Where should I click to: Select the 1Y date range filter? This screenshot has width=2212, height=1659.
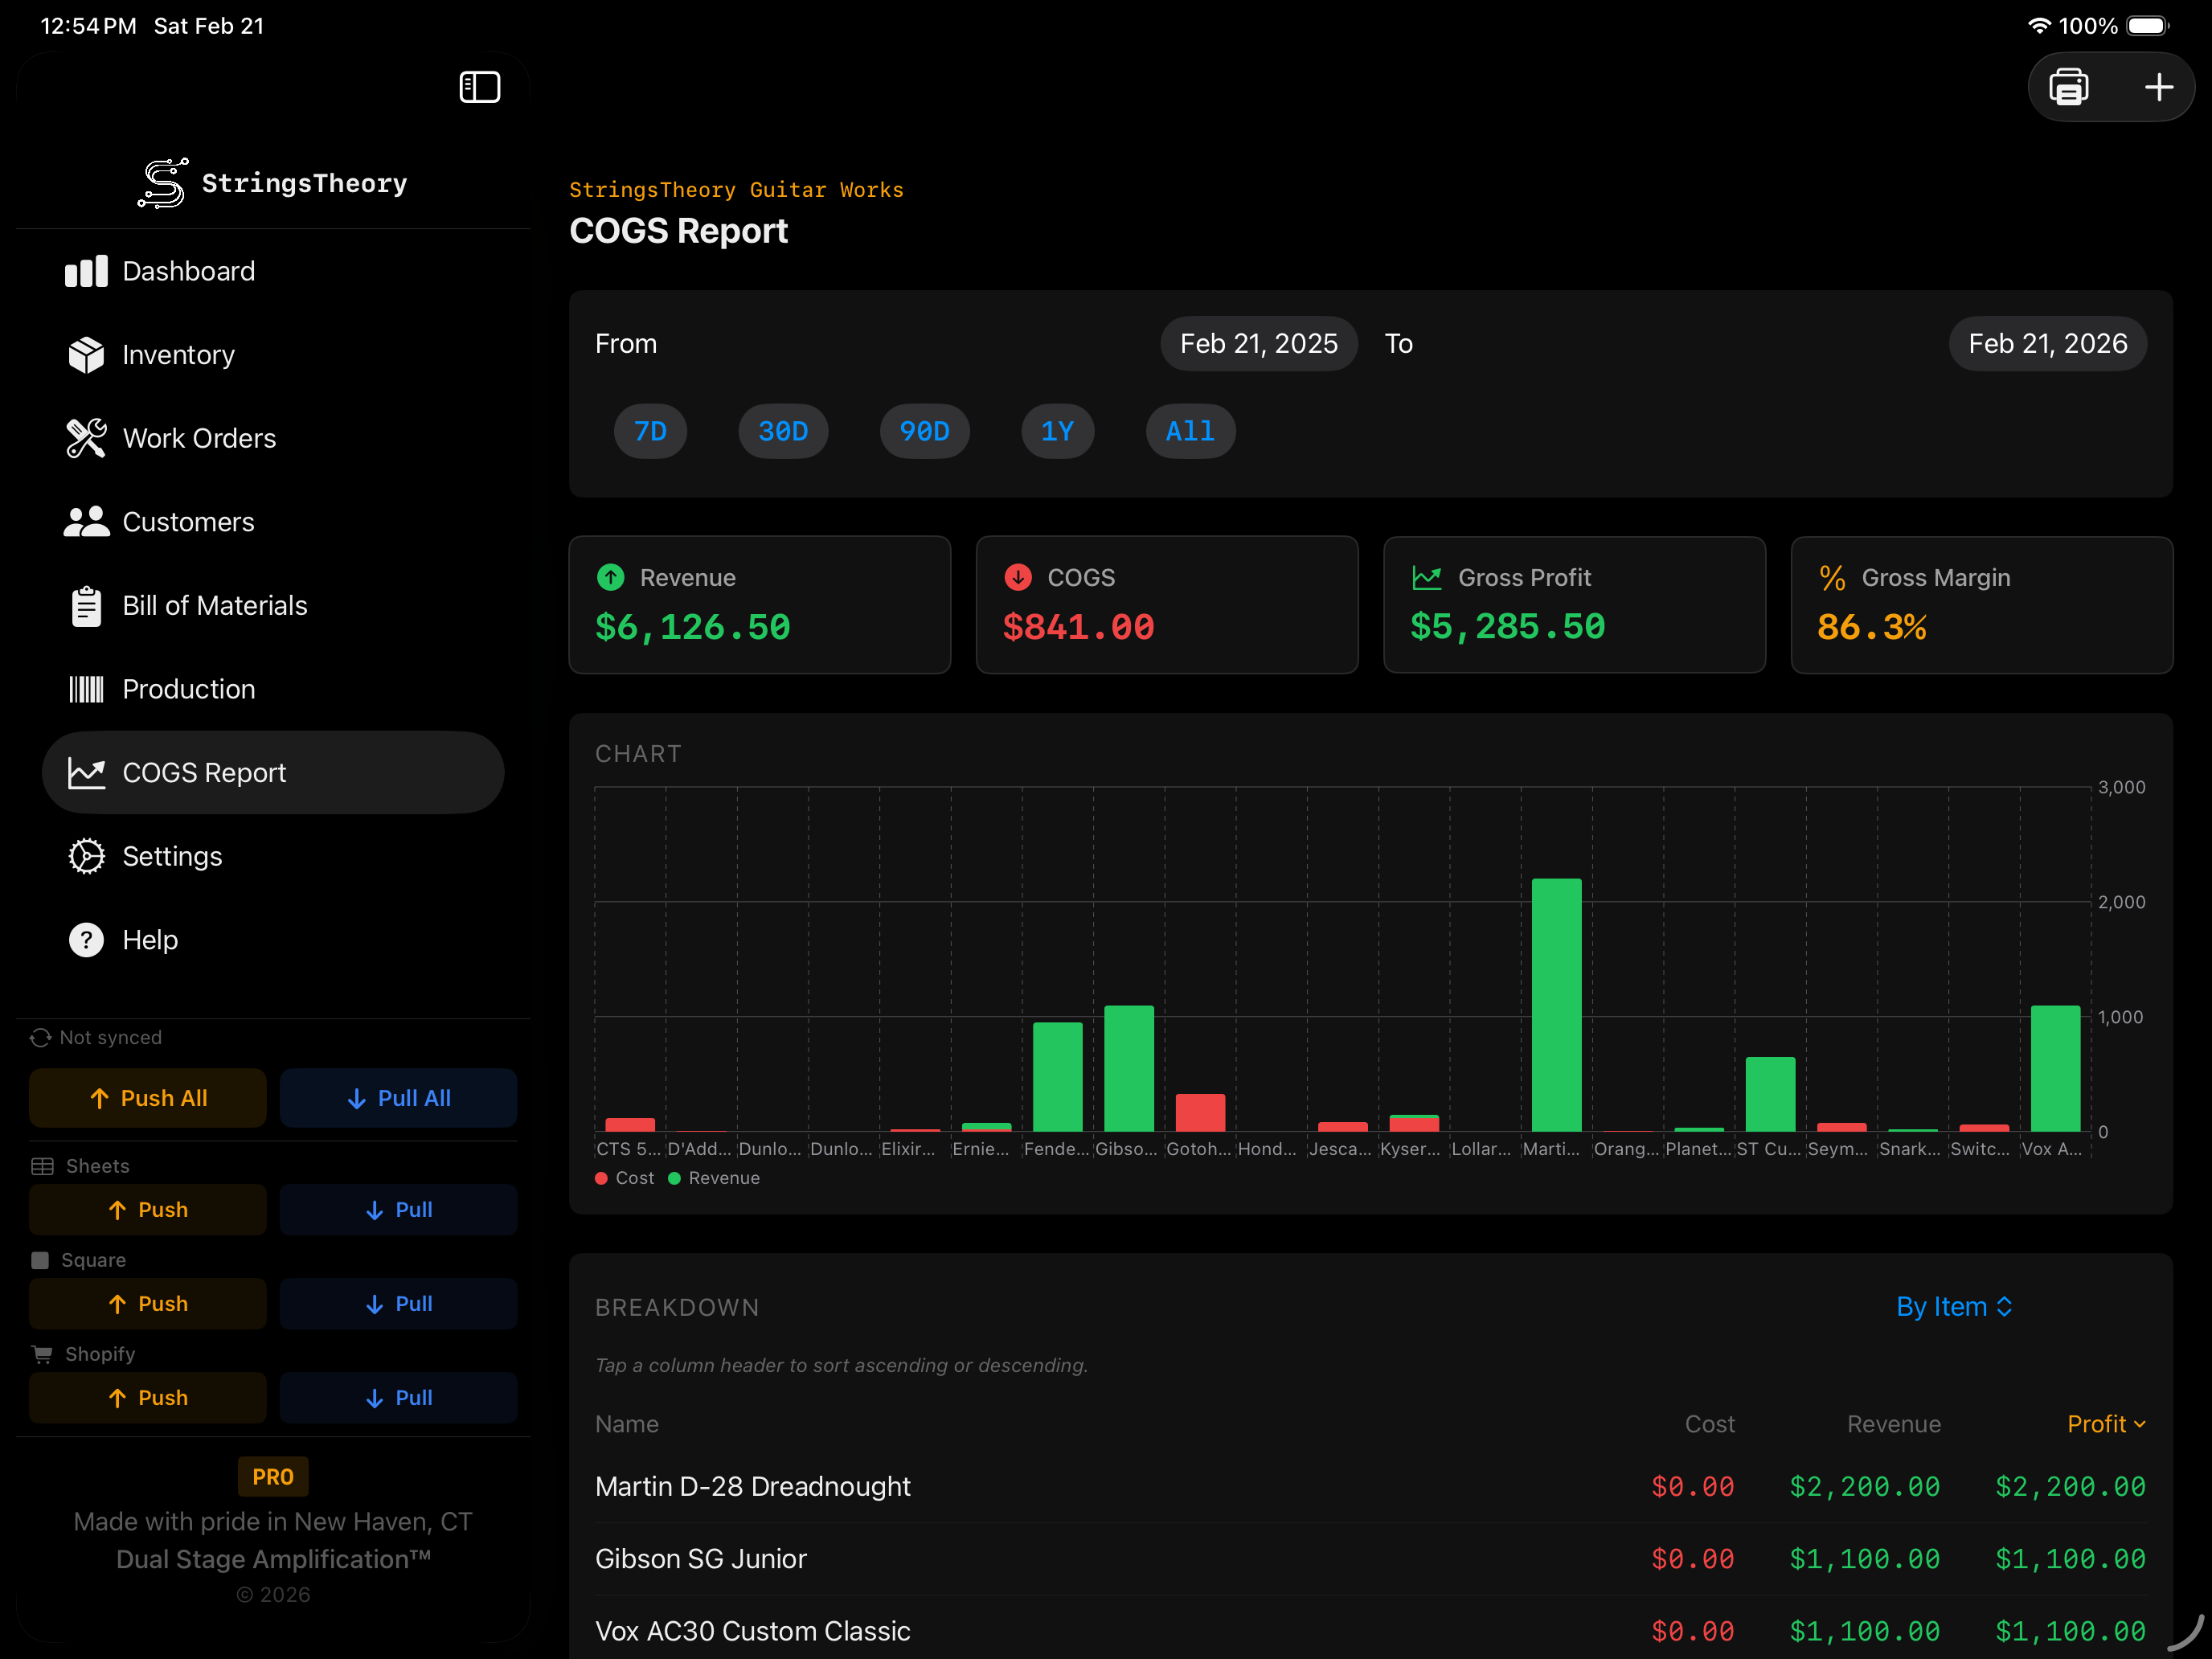(x=1057, y=431)
